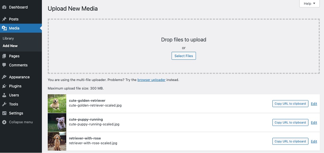Open the Appearance menu item
The image size is (324, 153).
[21, 77]
